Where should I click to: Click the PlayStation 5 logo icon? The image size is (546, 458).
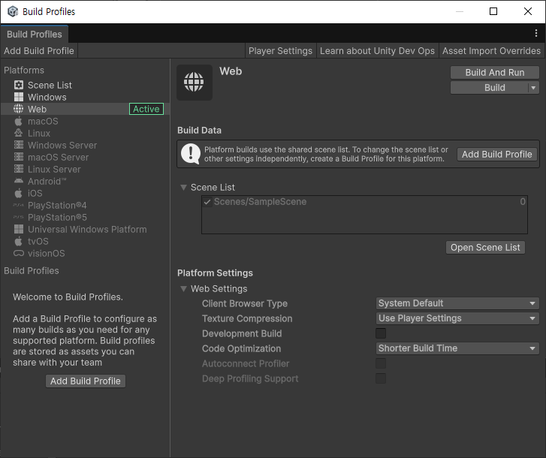19,217
